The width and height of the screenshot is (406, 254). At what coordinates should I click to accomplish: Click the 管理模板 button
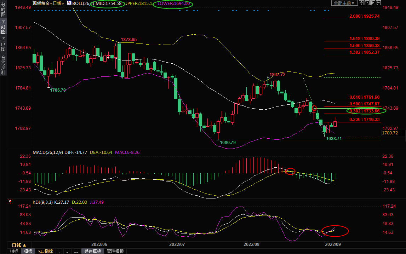tap(115, 251)
